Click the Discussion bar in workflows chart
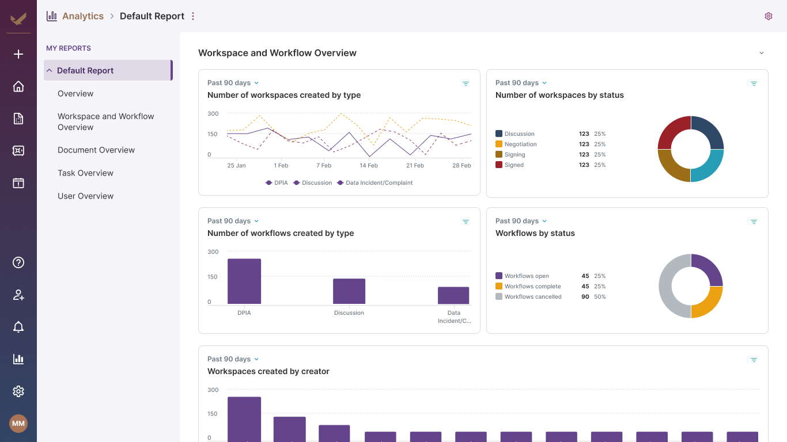The height and width of the screenshot is (442, 787). (349, 291)
